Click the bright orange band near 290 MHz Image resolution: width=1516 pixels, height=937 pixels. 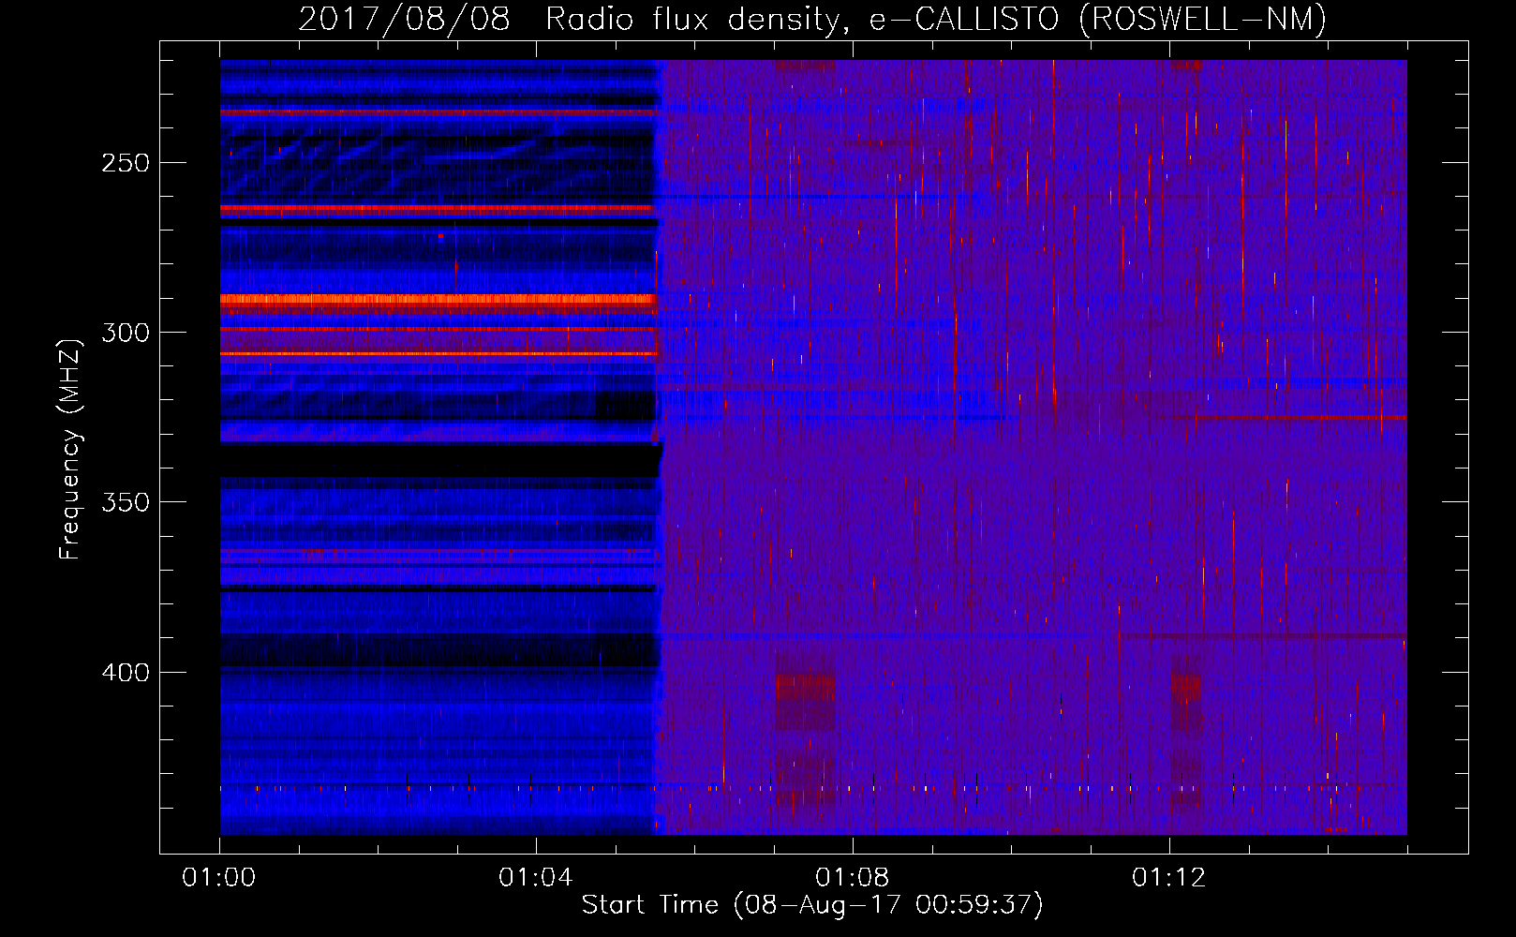click(x=438, y=302)
